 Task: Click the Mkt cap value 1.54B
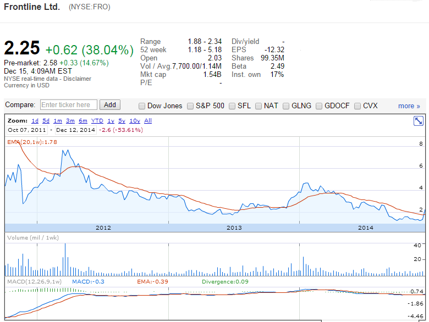[x=212, y=74]
